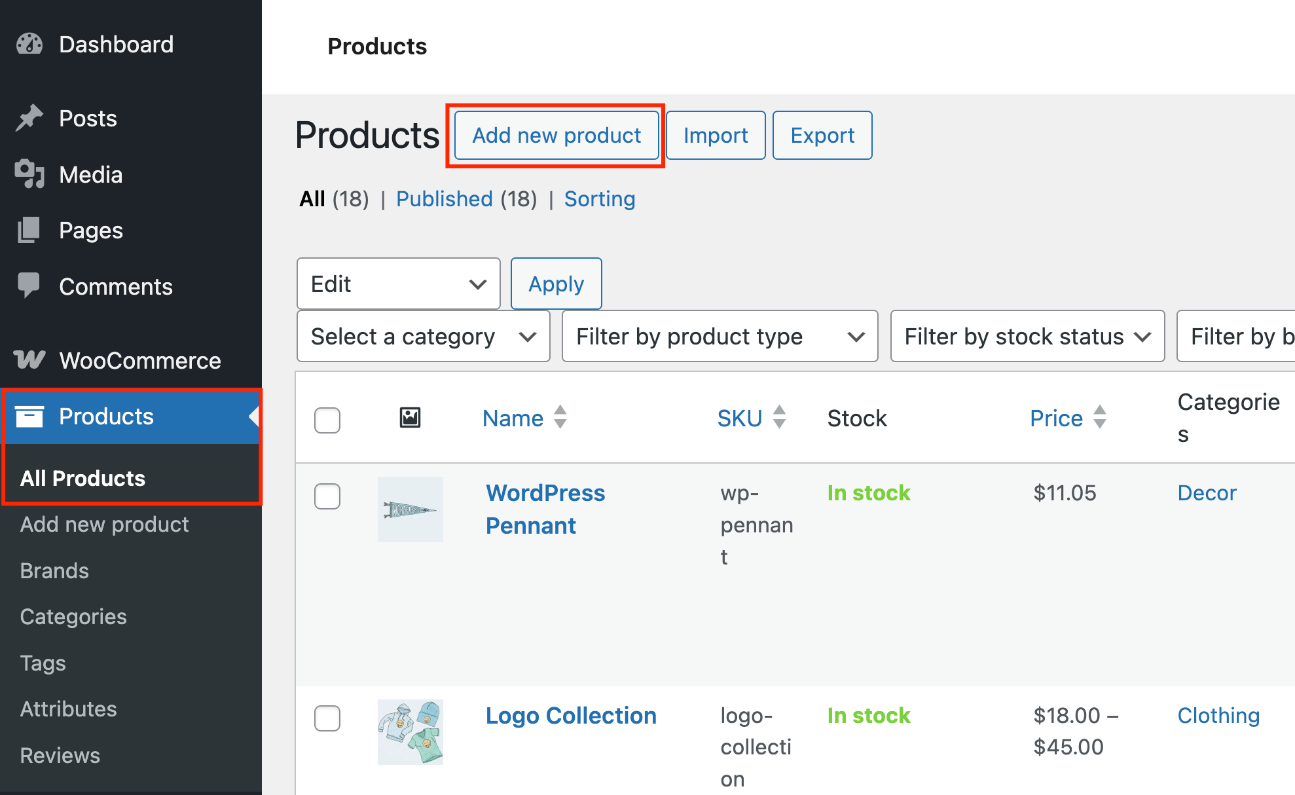Click the WooCommerce logo icon
This screenshot has height=795, width=1295.
(29, 360)
